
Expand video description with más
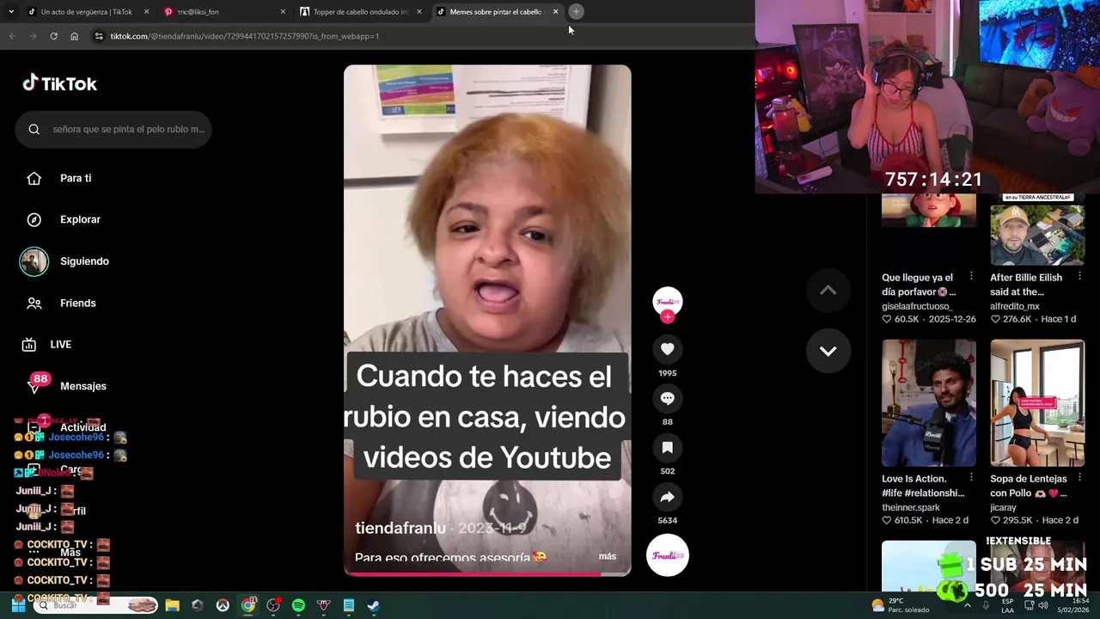point(608,556)
